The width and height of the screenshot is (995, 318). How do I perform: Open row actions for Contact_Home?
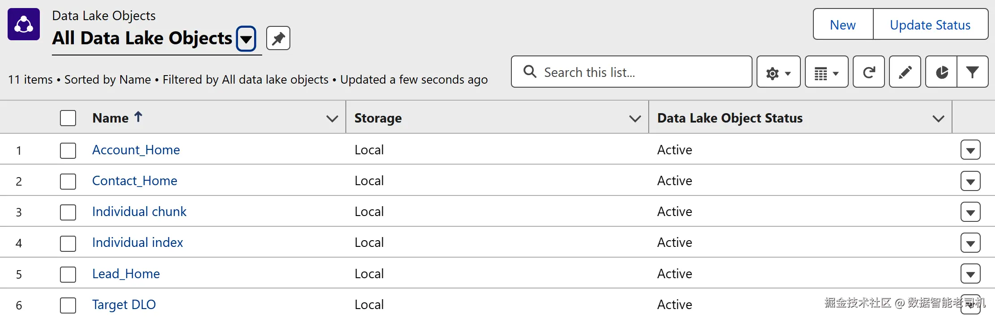[970, 181]
